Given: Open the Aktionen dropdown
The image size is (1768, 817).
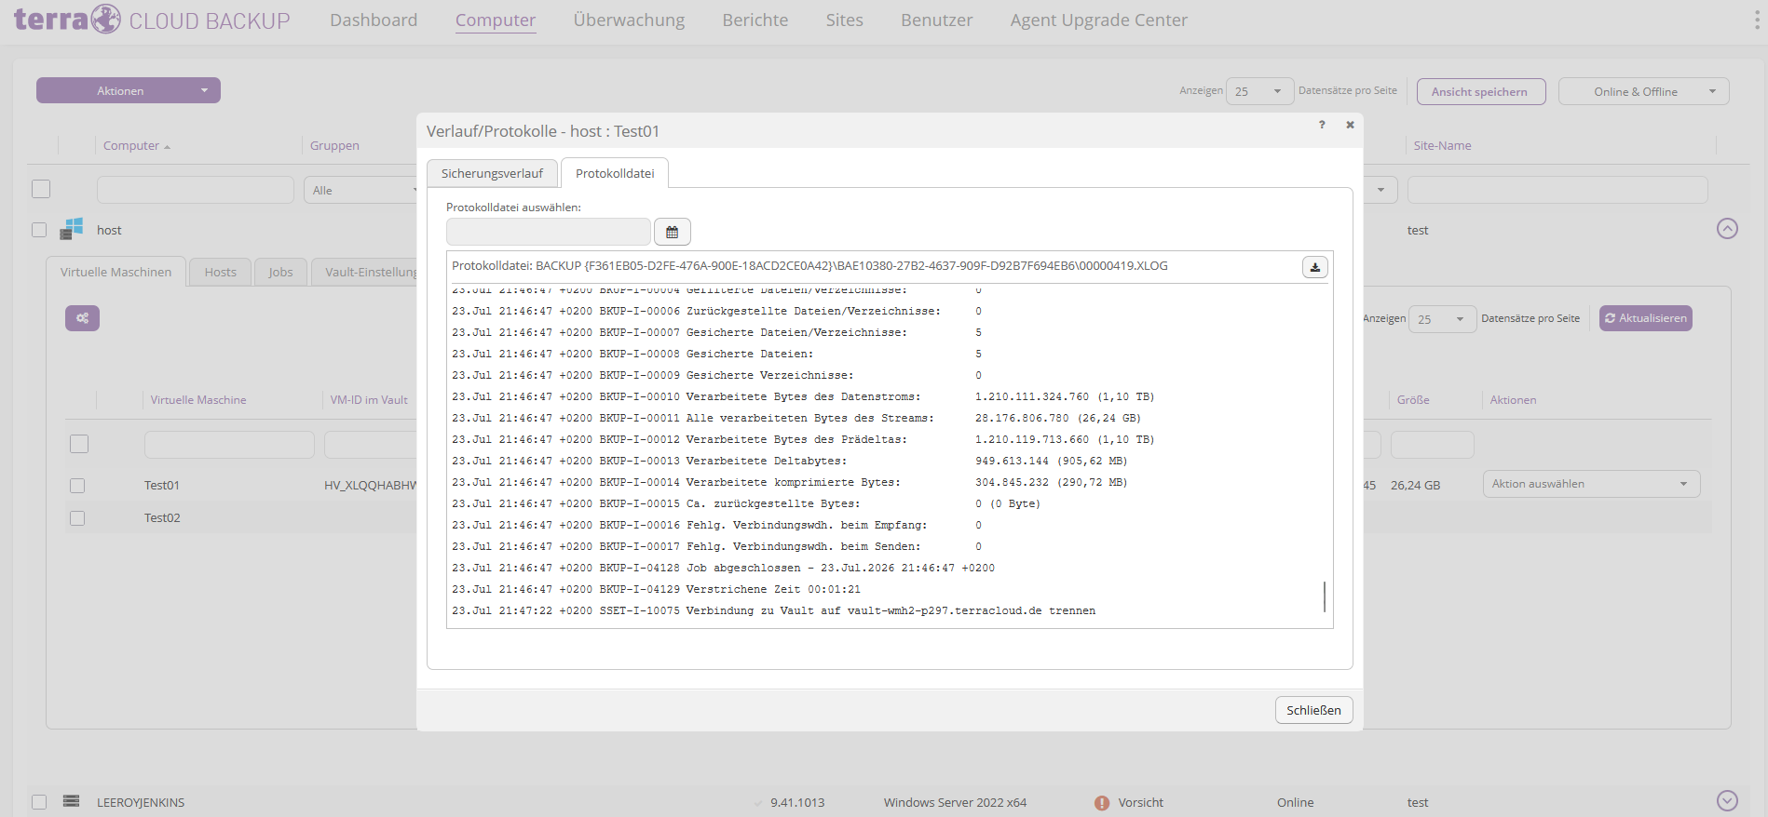Looking at the screenshot, I should 129,90.
